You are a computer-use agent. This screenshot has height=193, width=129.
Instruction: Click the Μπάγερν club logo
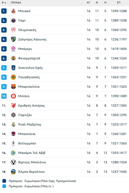point(13,49)
